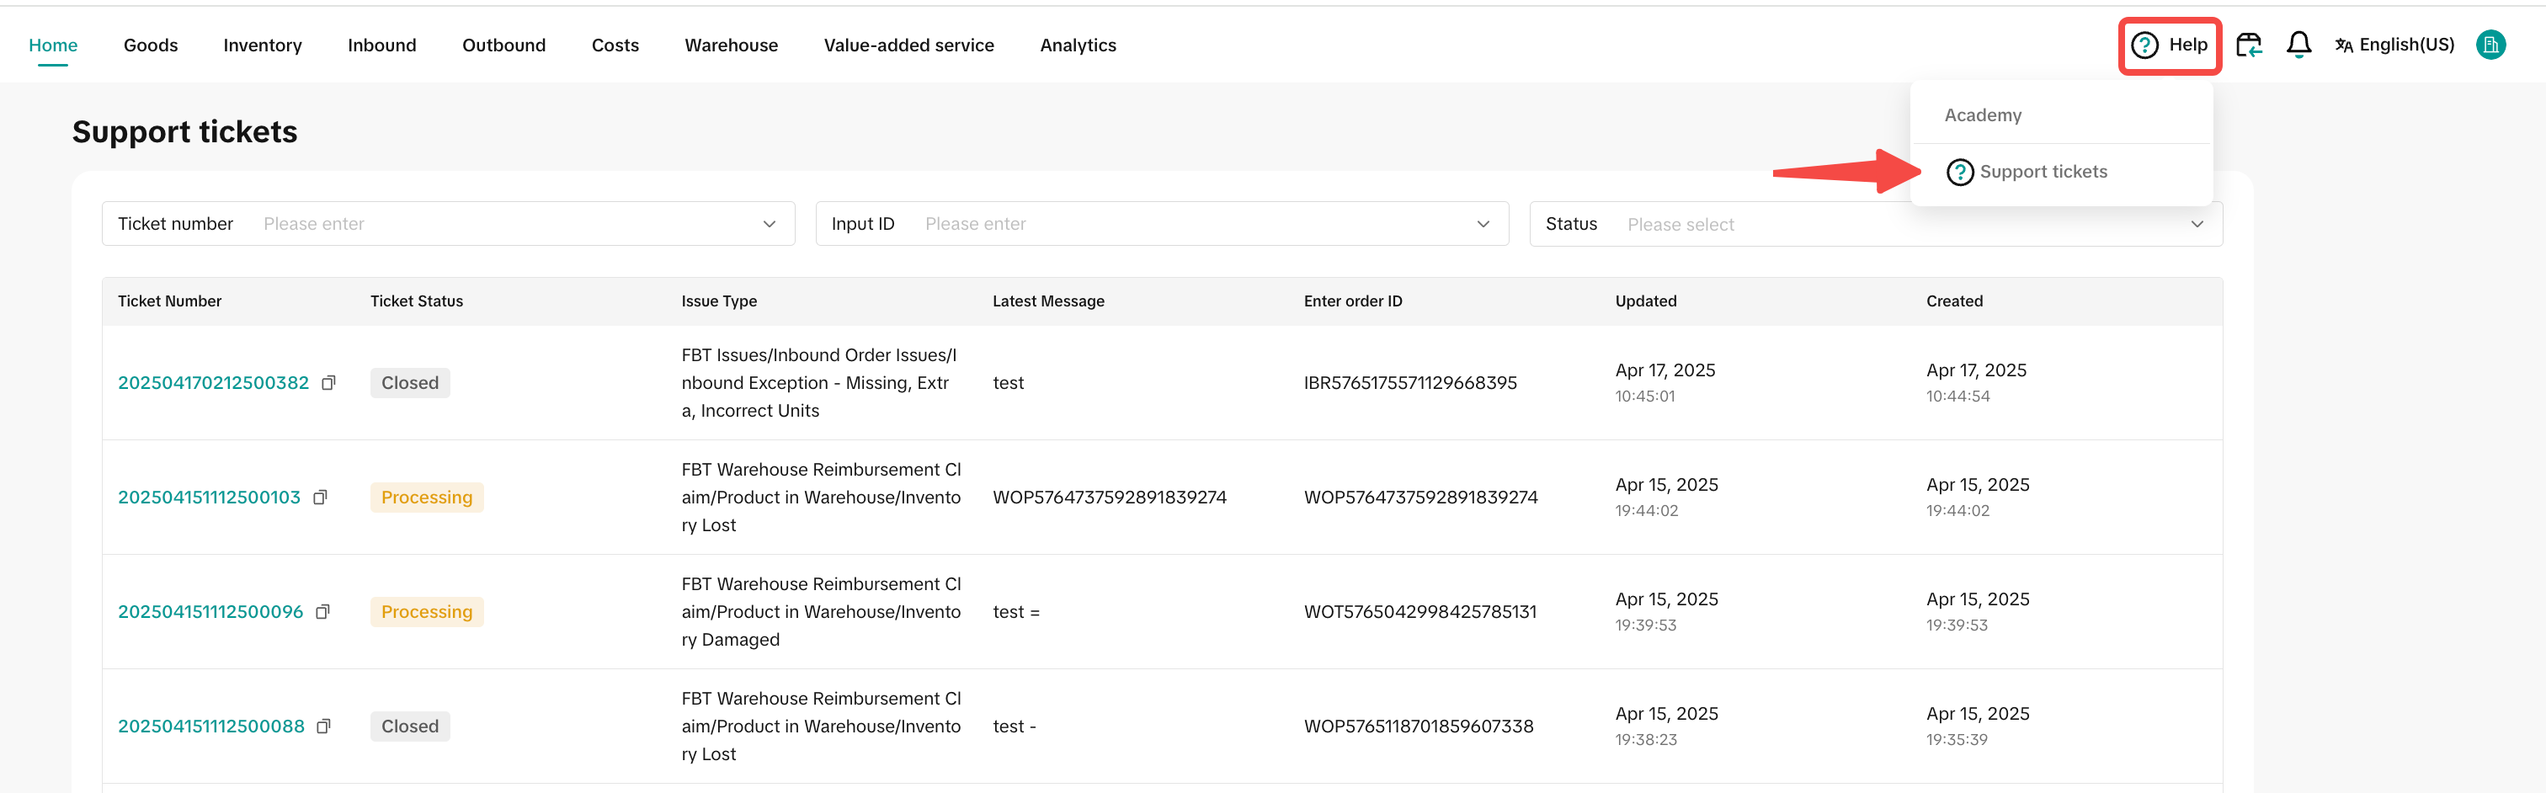Click the Input ID text field

coord(1186,225)
